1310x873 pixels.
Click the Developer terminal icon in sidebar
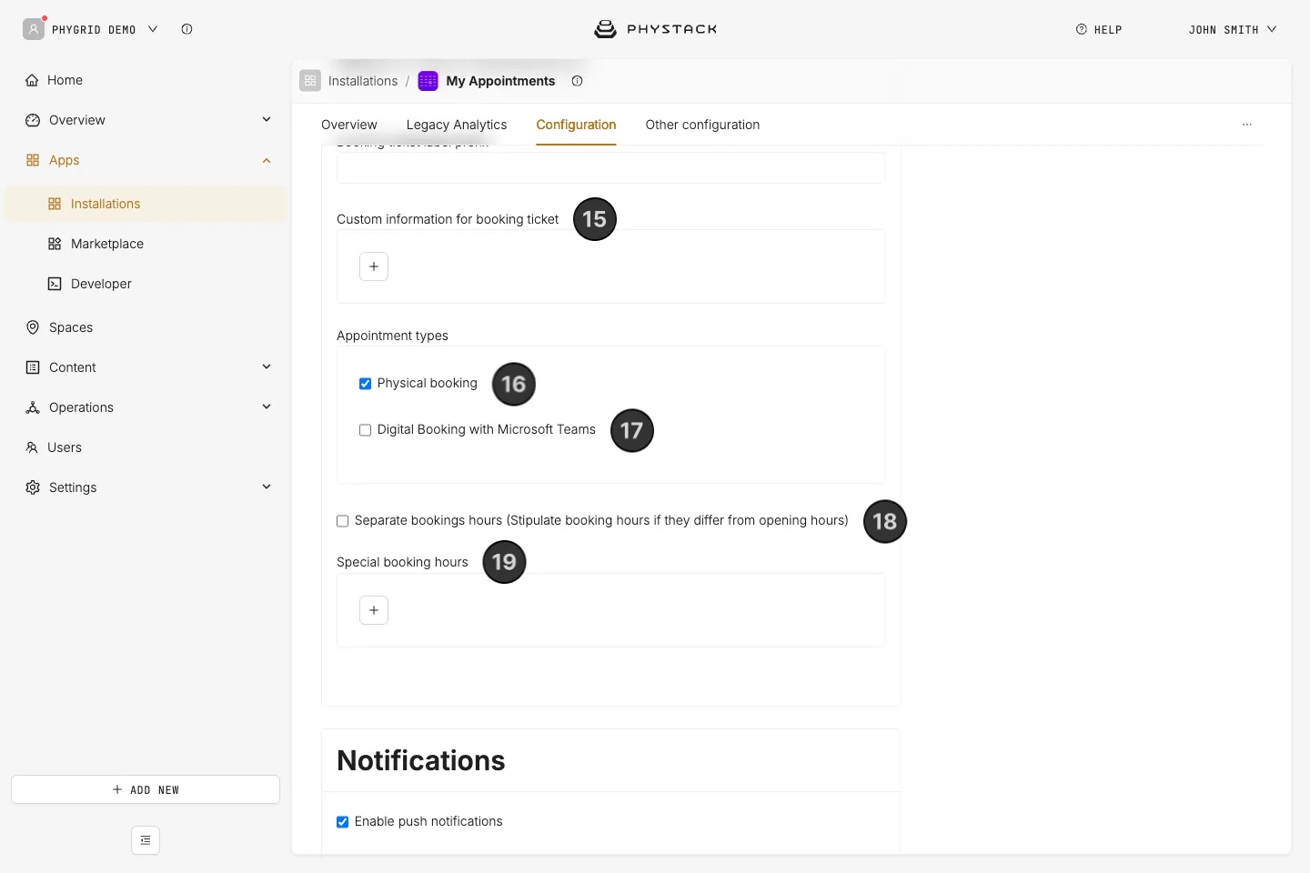coord(55,284)
